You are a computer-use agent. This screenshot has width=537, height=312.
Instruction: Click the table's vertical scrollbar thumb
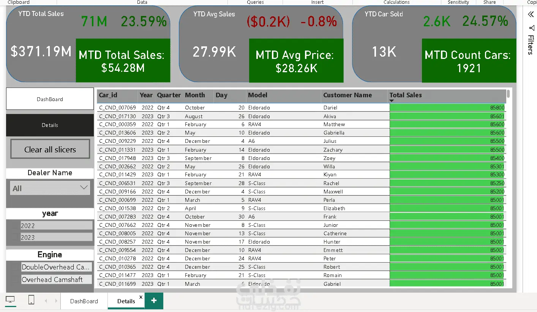click(x=509, y=94)
